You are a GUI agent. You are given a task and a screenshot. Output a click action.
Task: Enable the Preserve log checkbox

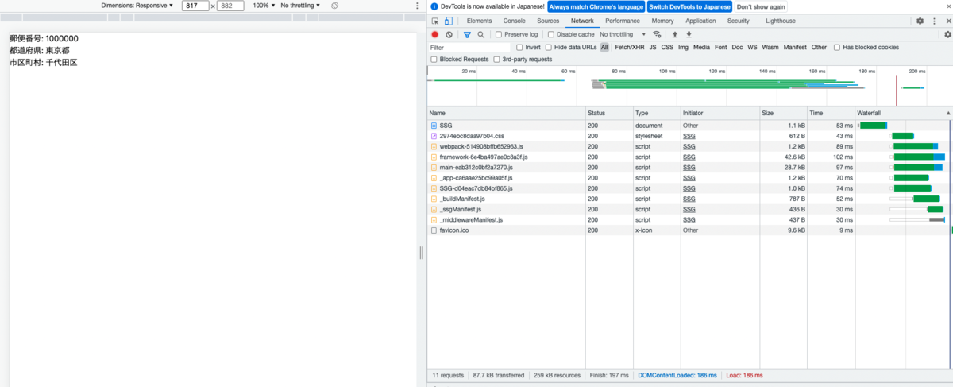pos(499,34)
